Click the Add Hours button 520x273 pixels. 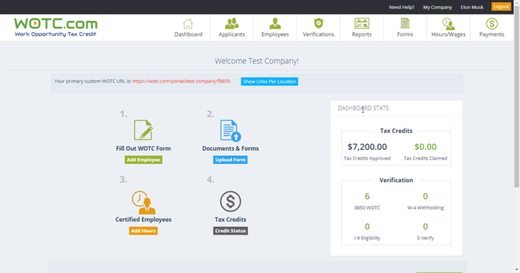143,231
